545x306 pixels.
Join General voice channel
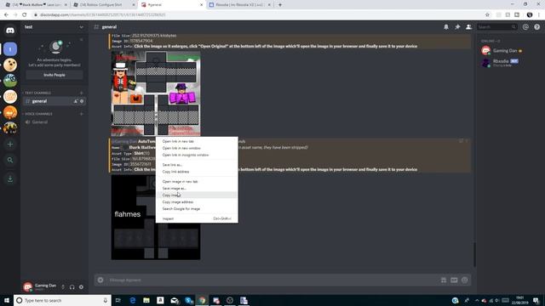pyautogui.click(x=54, y=122)
